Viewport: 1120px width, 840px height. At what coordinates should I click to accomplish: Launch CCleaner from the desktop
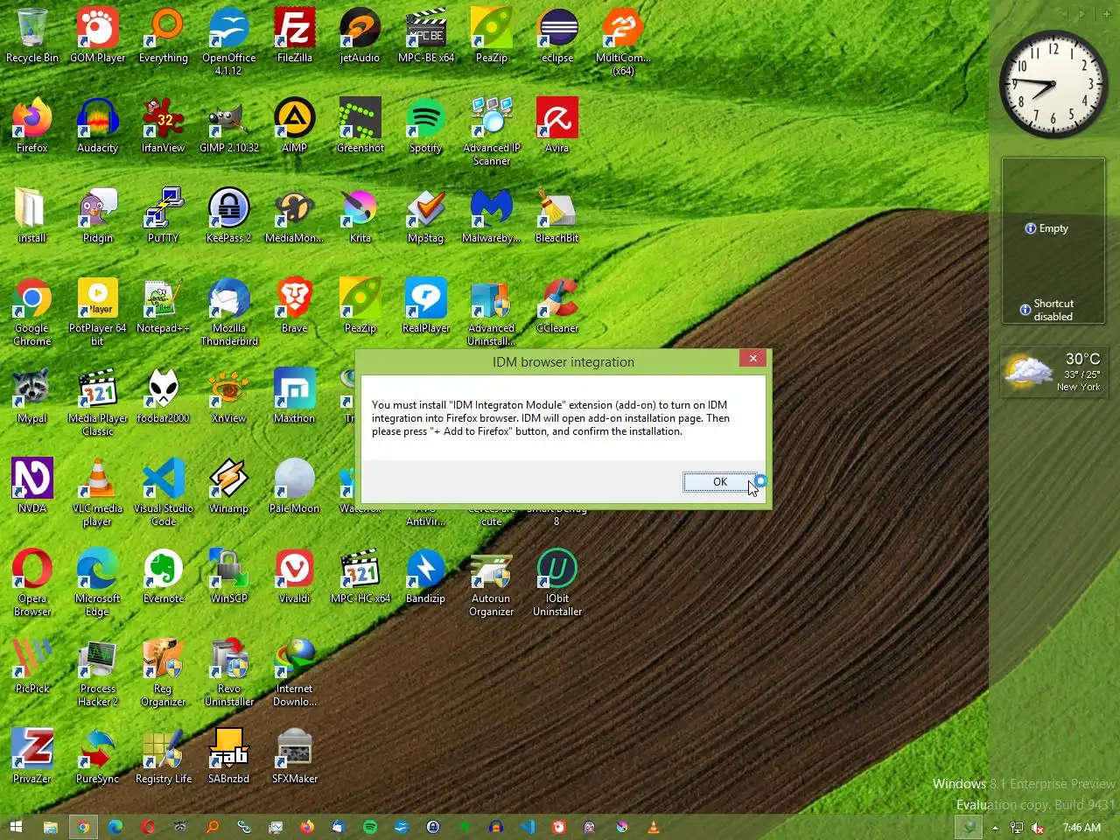(x=557, y=306)
